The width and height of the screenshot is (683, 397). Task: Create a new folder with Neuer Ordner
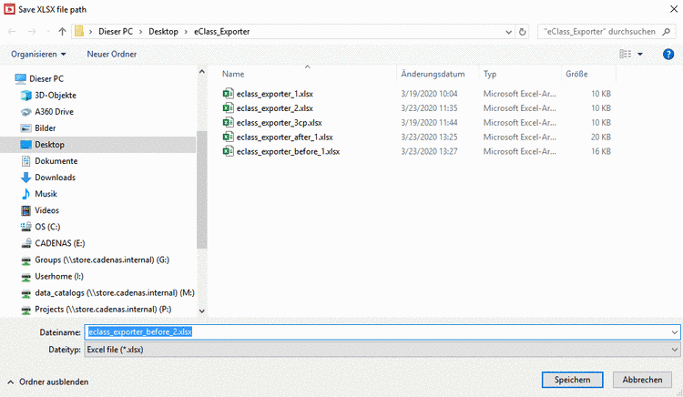click(111, 54)
